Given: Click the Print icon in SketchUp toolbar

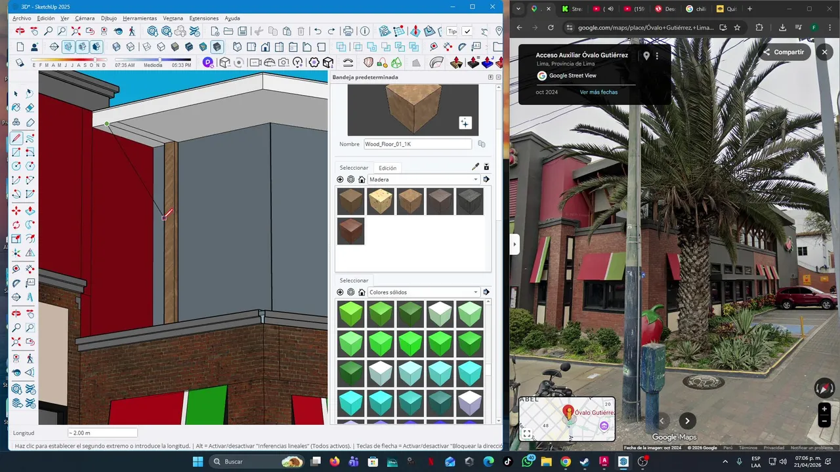Looking at the screenshot, I should (348, 31).
